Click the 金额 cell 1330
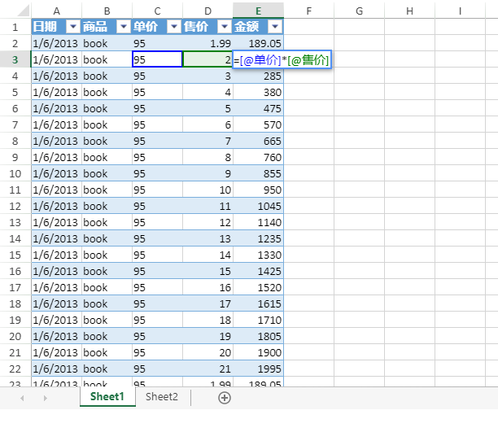498x432 pixels. 259,255
